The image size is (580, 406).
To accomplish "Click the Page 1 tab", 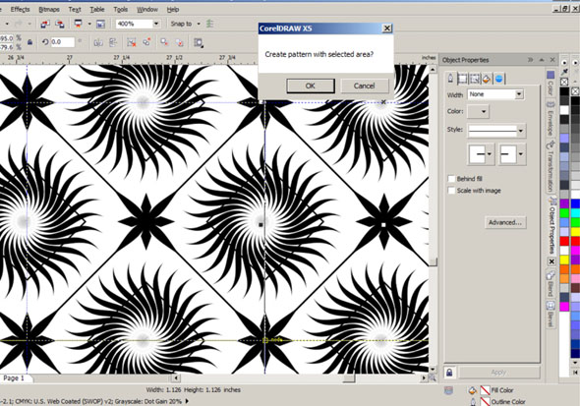I will point(14,378).
